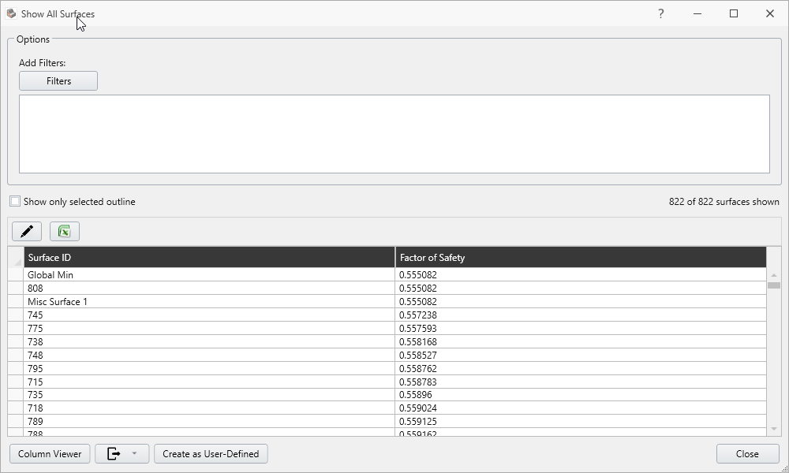Viewport: 789px width, 473px height.
Task: Click '822 of 822 surfaces shown' text
Action: coord(724,202)
